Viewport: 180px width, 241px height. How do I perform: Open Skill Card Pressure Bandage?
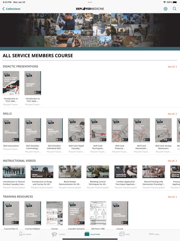click(120, 130)
